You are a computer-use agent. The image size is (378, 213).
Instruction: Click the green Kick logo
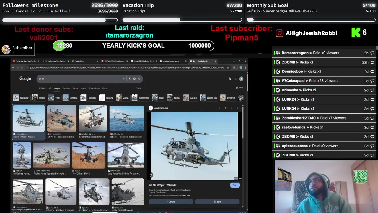pyautogui.click(x=356, y=33)
